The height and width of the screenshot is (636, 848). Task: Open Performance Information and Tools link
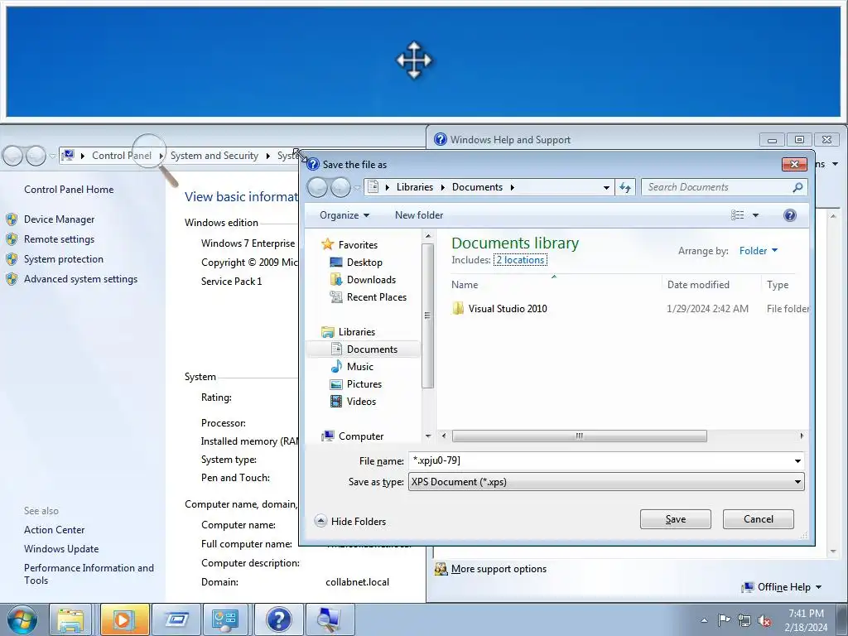[89, 574]
